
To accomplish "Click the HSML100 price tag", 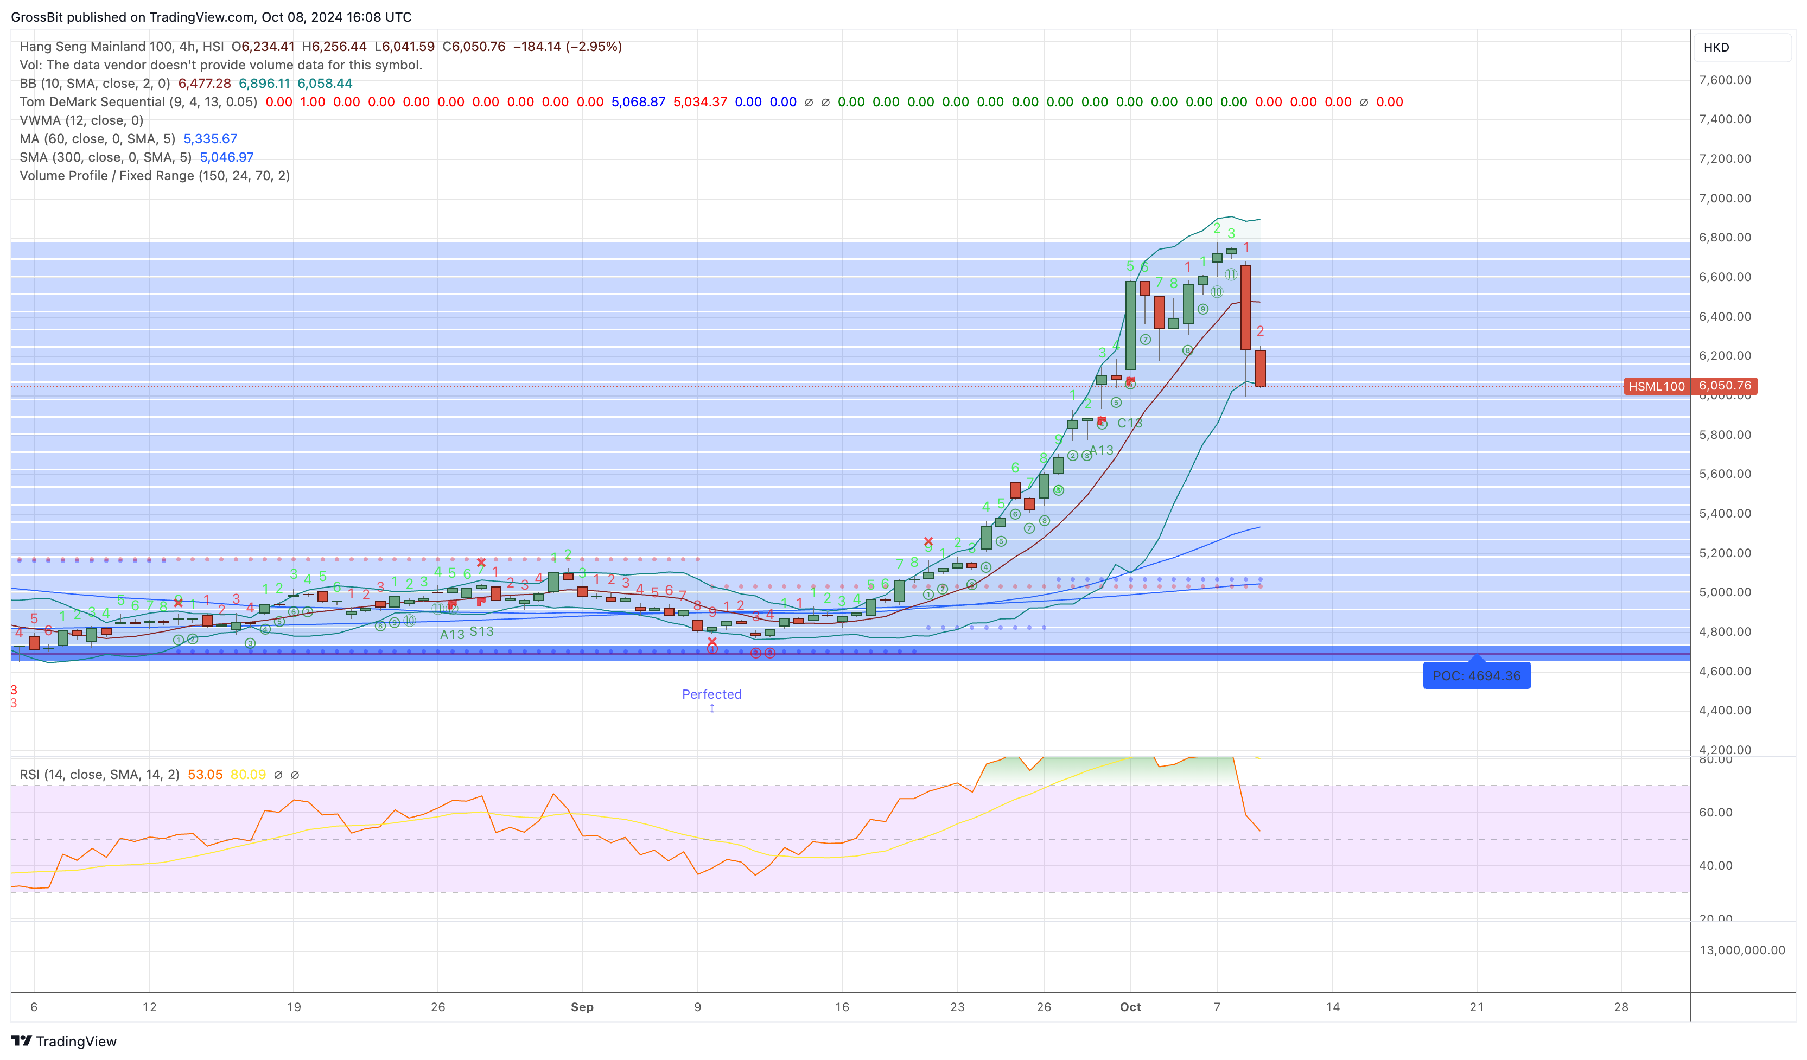I will point(1656,386).
